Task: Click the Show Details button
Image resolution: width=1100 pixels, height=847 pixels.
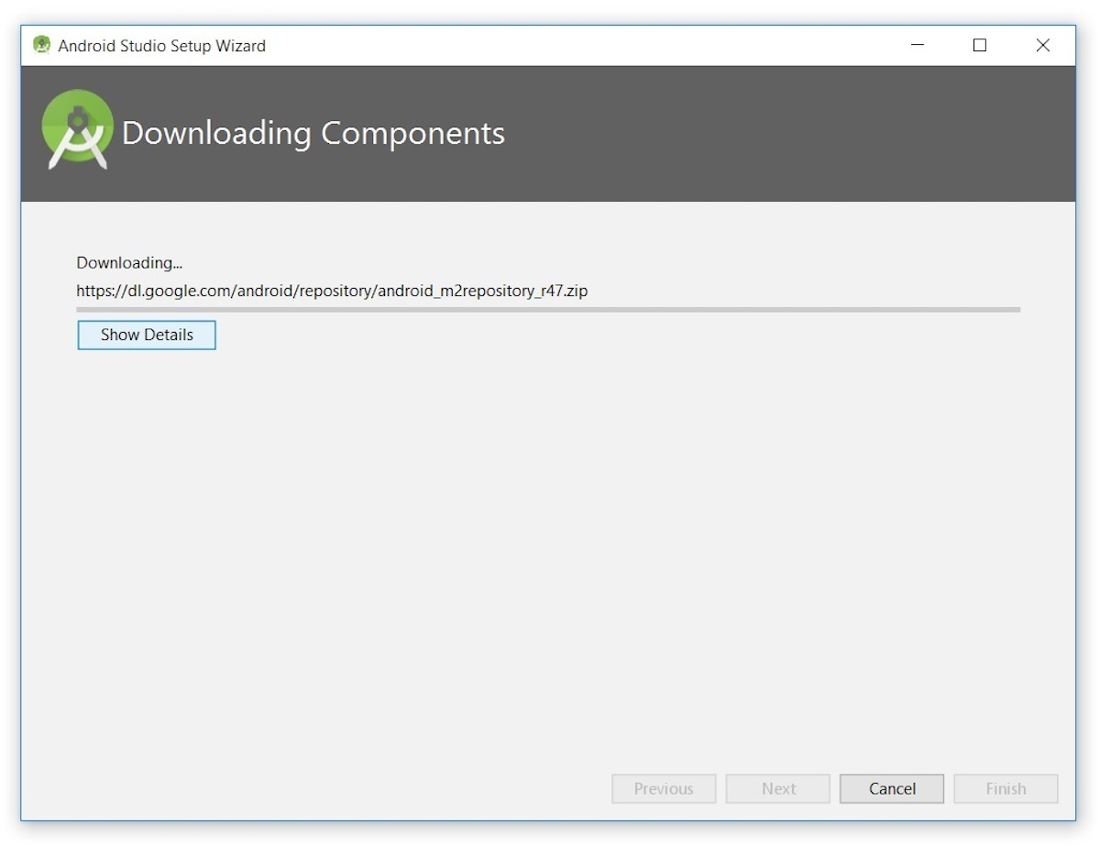Action: 147,335
